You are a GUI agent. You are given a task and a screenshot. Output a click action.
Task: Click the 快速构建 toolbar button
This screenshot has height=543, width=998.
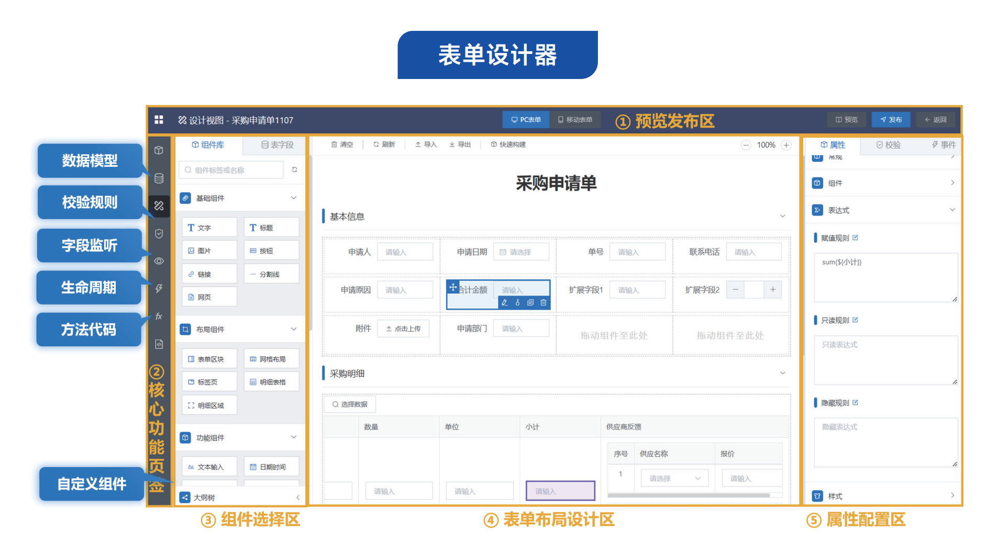pyautogui.click(x=508, y=145)
